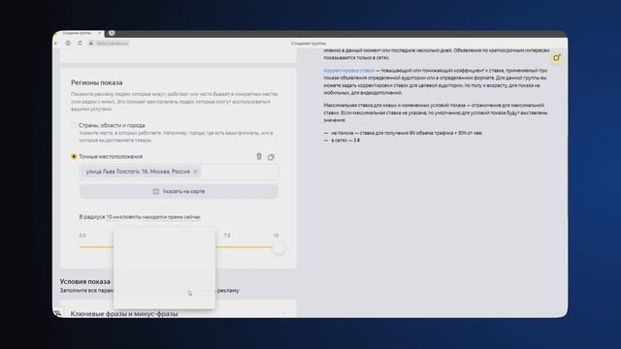The height and width of the screenshot is (349, 621).
Task: Open the 10 км radius dropdown link
Action: click(x=113, y=217)
